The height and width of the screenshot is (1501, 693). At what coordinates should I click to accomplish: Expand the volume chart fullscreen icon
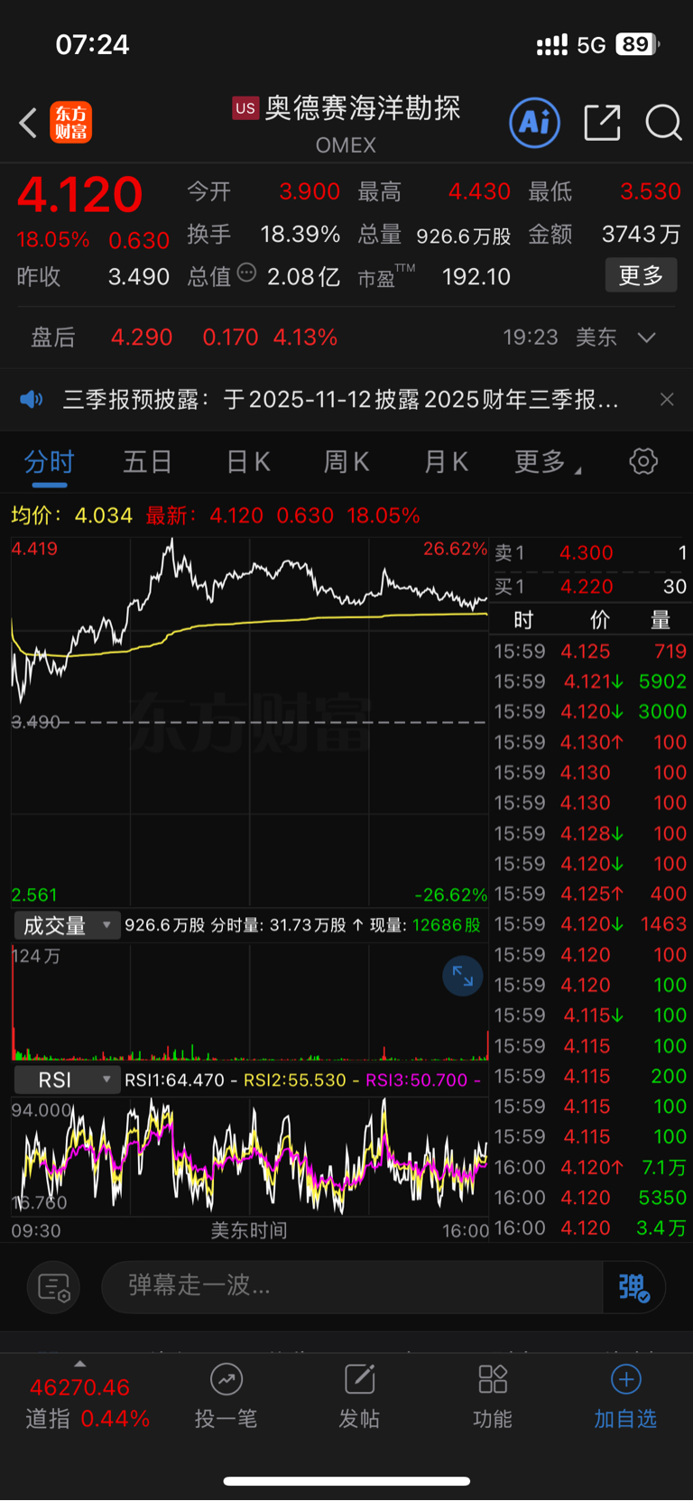[463, 977]
